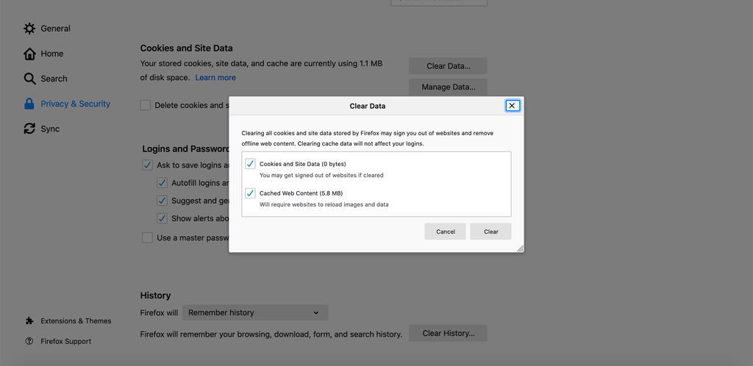
Task: Click the Extensions & Themes puzzle icon
Action: coord(29,321)
